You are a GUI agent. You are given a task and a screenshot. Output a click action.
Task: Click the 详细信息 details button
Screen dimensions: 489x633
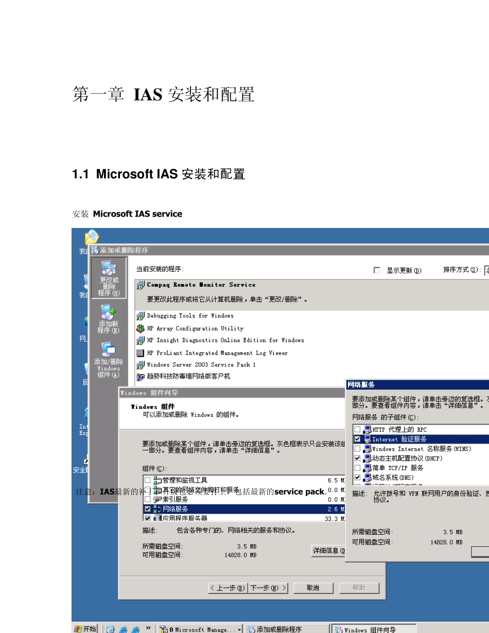[x=328, y=551]
